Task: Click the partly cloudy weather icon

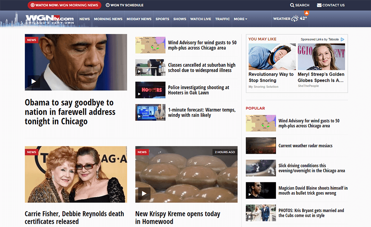Action: tap(296, 18)
